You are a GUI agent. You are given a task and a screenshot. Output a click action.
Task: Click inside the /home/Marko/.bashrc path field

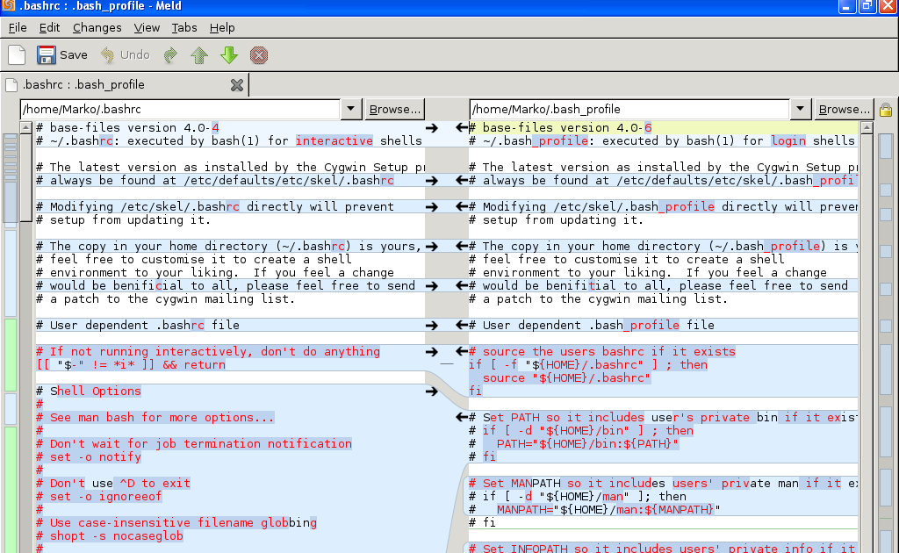[176, 108]
